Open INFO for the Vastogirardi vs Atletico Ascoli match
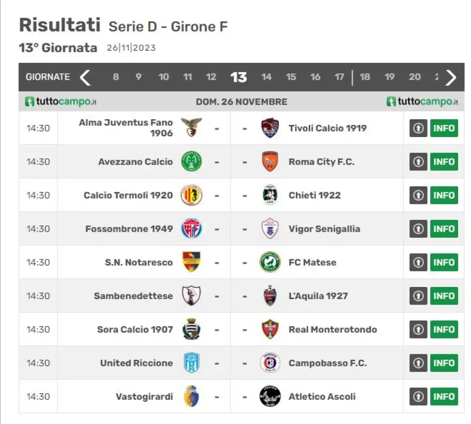This screenshot has width=471, height=424. click(444, 396)
